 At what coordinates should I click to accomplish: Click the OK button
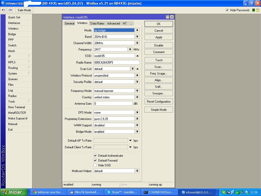coord(159,24)
